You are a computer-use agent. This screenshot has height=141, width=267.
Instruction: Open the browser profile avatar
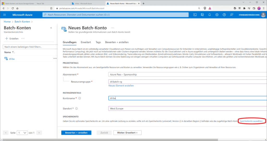tap(259, 8)
